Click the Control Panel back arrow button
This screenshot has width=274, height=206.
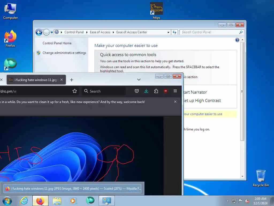[x=39, y=32]
